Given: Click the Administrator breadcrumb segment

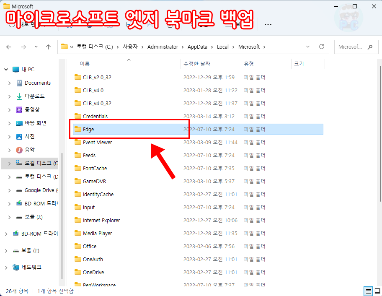Looking at the screenshot, I should pos(163,47).
